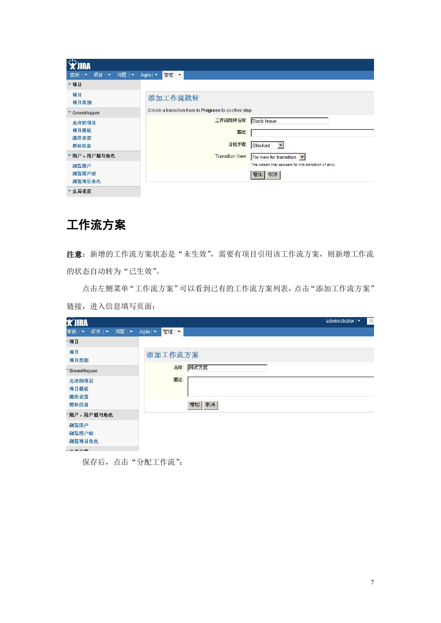Viewport: 441px width, 623px height.
Task: Open the administrator user dropdown
Action: pyautogui.click(x=343, y=321)
